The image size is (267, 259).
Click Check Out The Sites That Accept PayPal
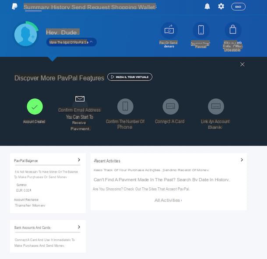coord(157,189)
